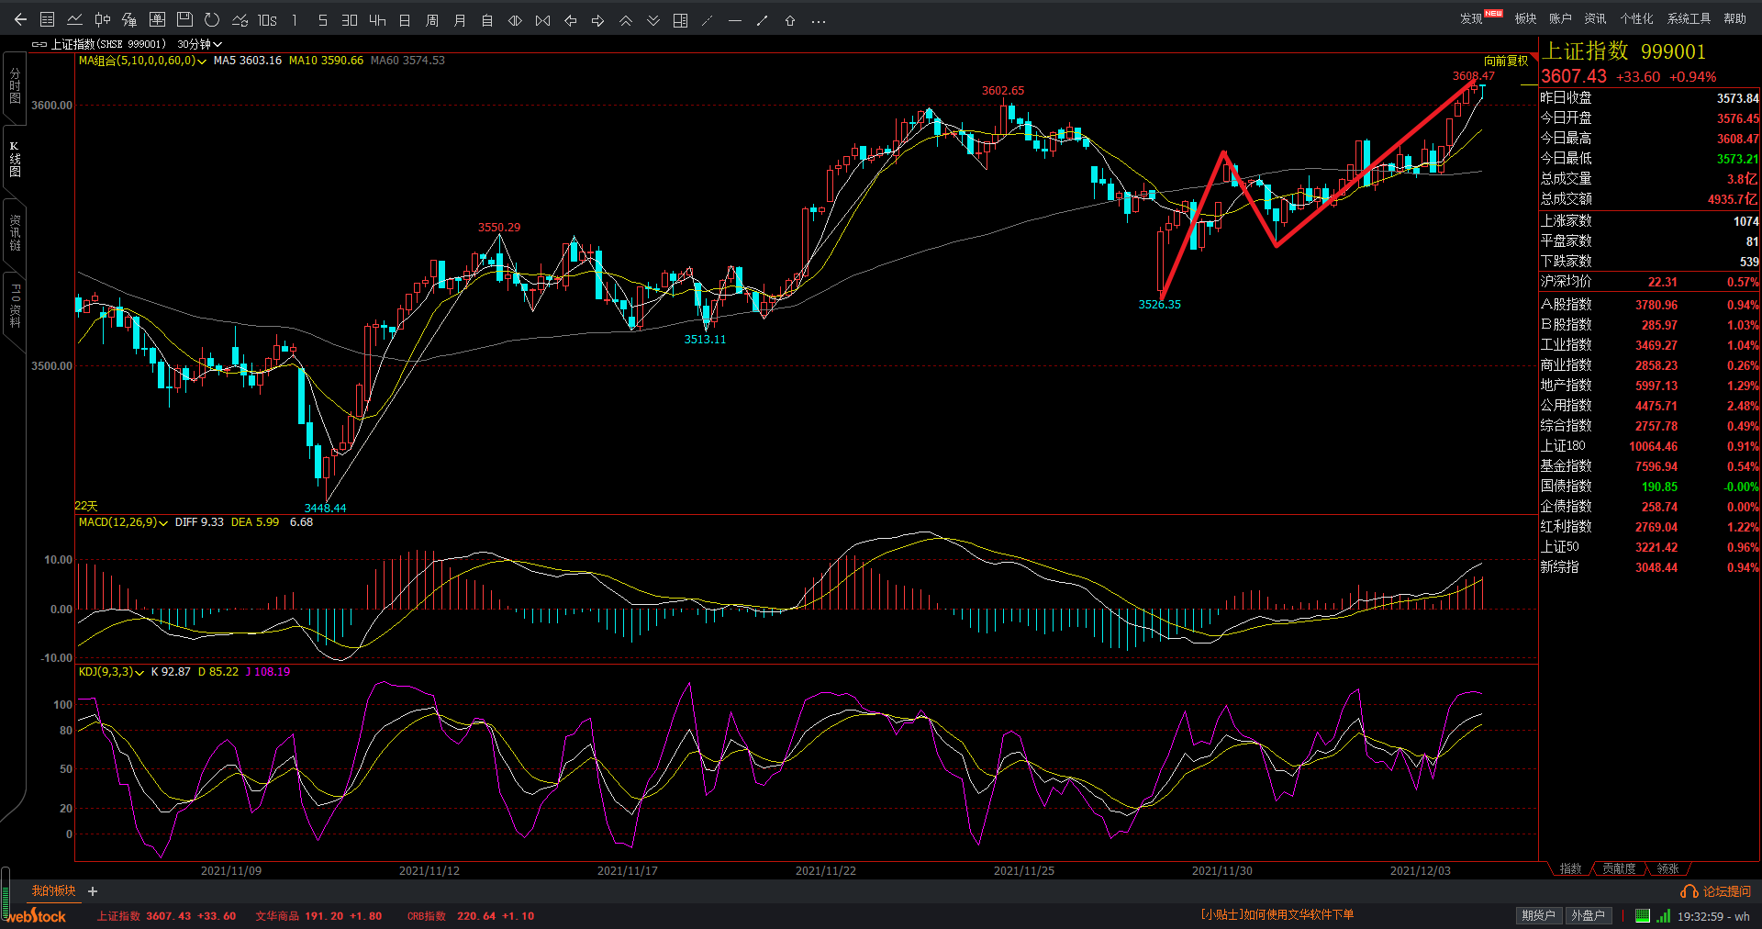The image size is (1762, 929).
Task: Click the 论坛提问 link
Action: 1717,891
